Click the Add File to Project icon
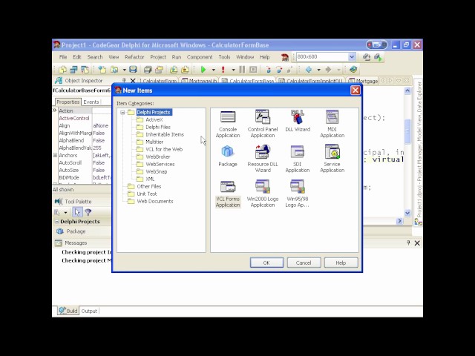Screen dimensions: 475x356 (x=174, y=70)
